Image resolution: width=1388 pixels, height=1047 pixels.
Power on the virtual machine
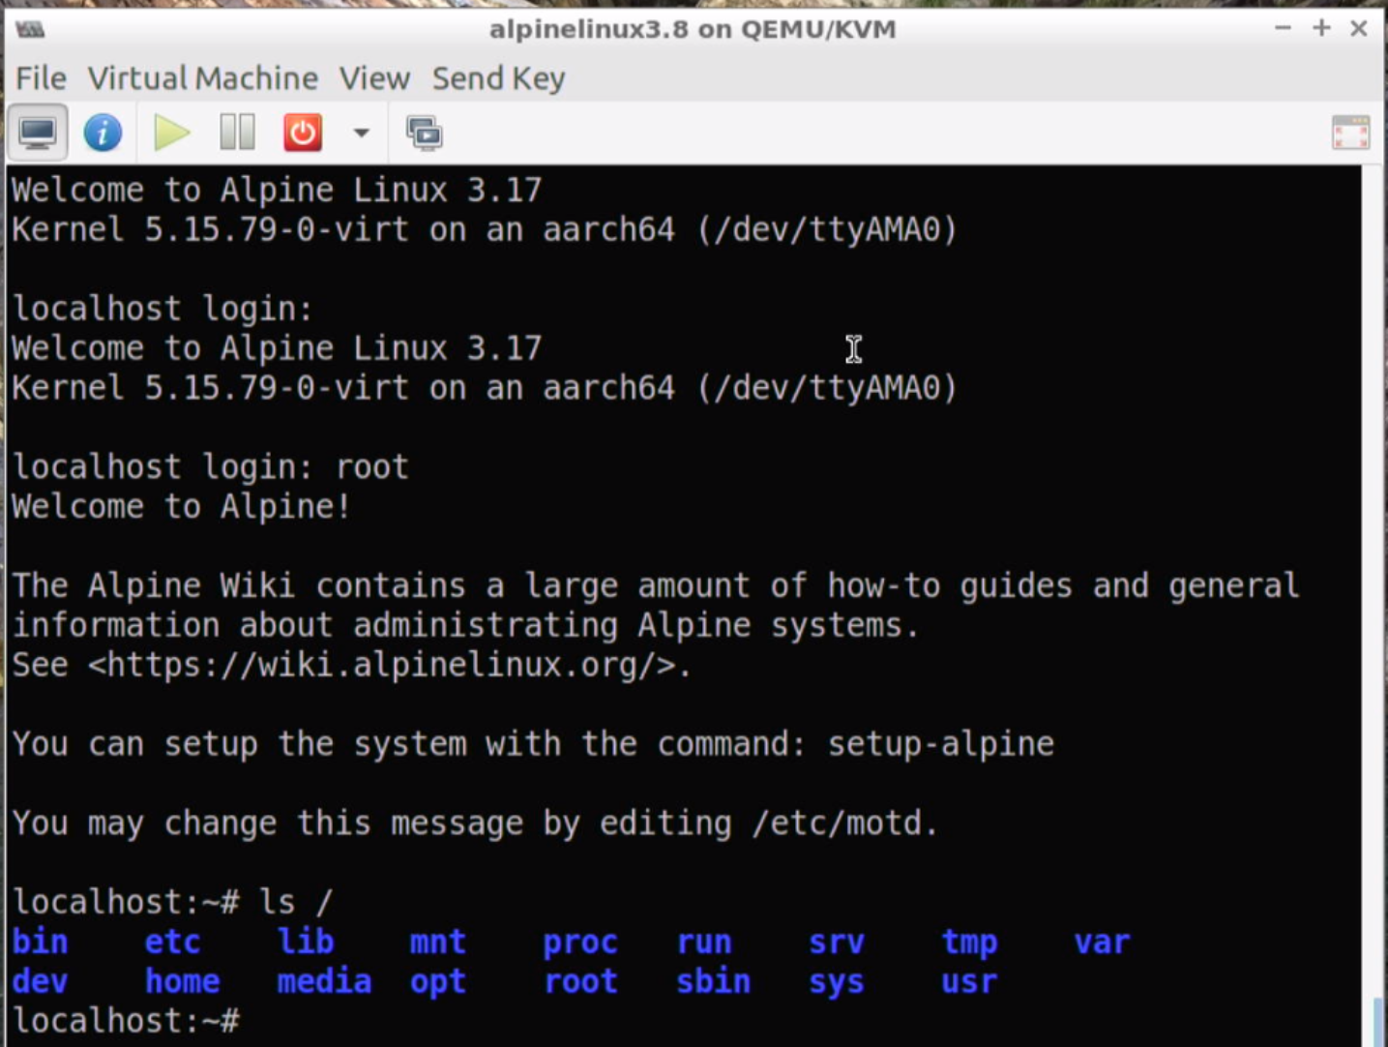[x=171, y=133]
